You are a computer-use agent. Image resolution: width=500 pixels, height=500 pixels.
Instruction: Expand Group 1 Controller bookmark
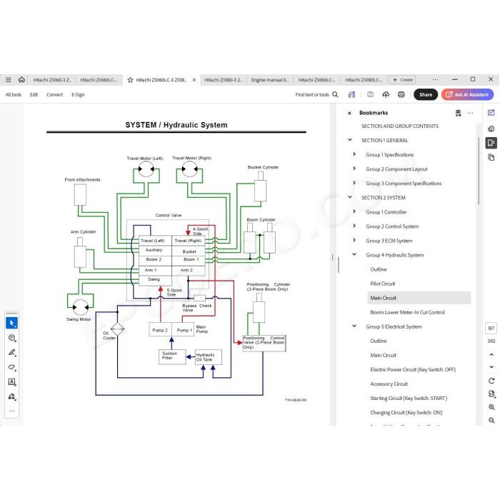354,211
